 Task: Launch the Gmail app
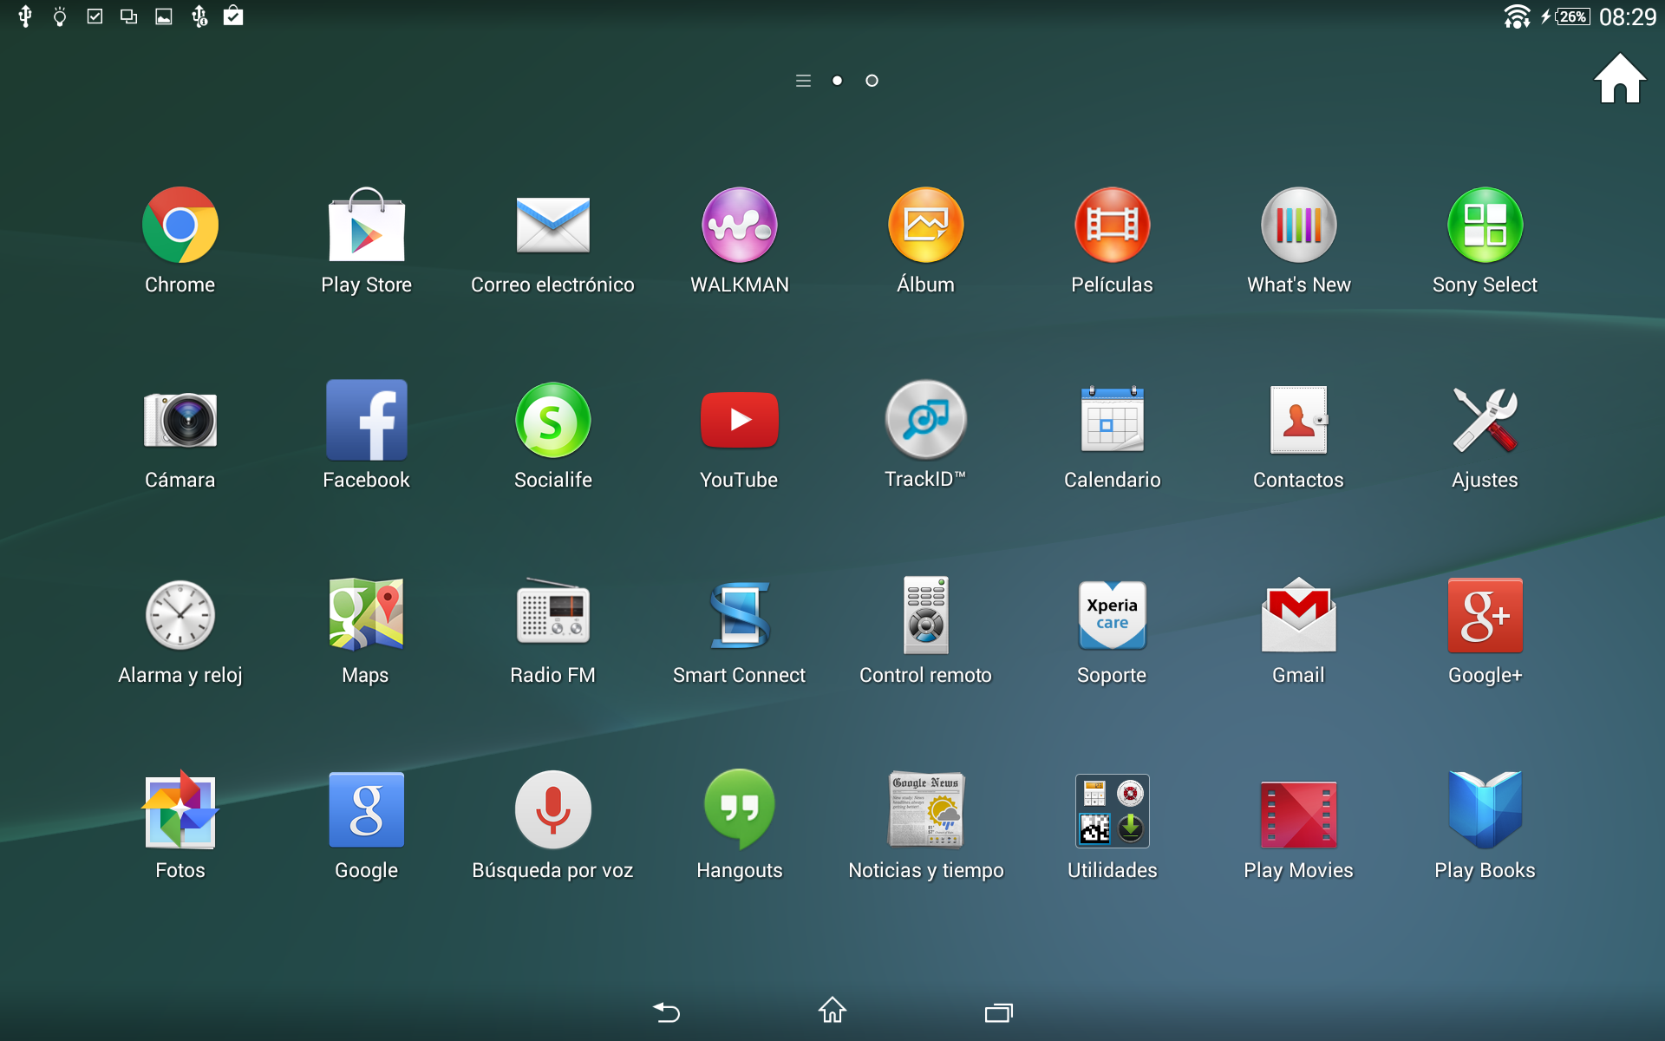[x=1298, y=615]
